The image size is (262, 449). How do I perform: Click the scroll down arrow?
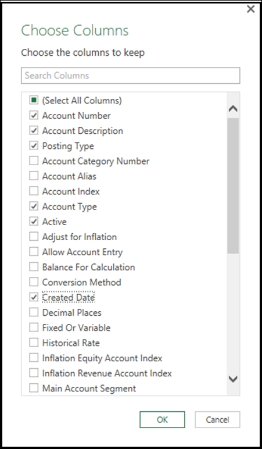234,379
